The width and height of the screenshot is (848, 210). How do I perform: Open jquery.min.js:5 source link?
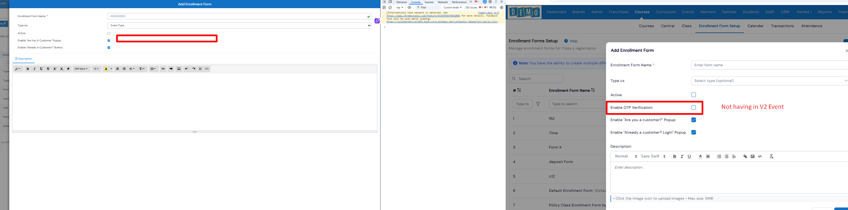tap(488, 13)
